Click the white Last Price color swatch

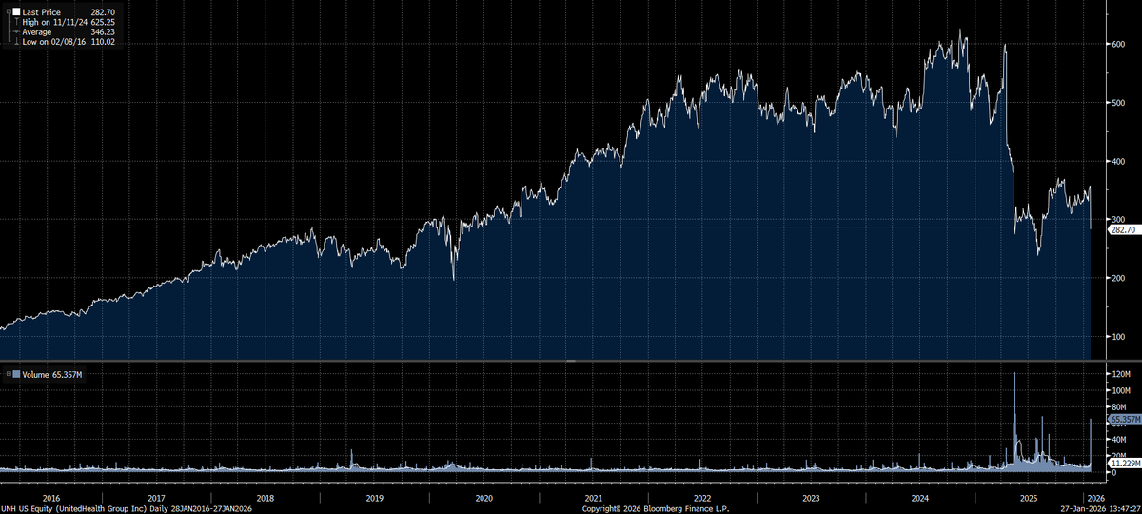point(15,10)
